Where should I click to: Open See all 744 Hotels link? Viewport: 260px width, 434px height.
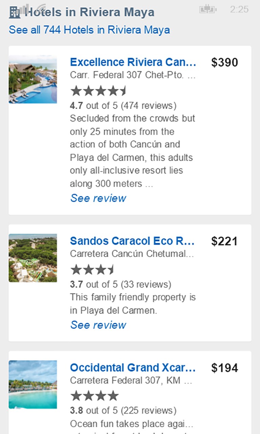pos(89,30)
